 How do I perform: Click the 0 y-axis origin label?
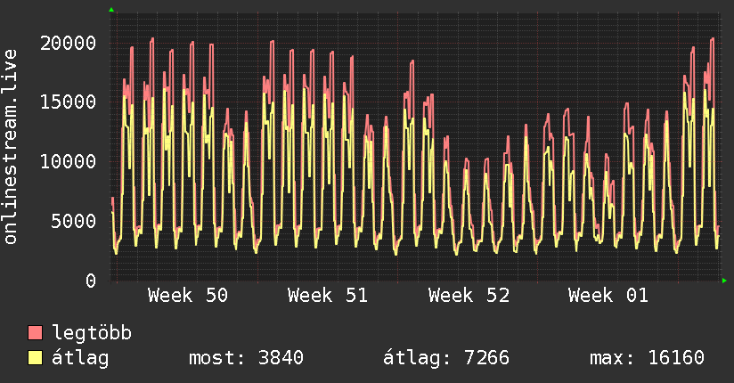(92, 281)
